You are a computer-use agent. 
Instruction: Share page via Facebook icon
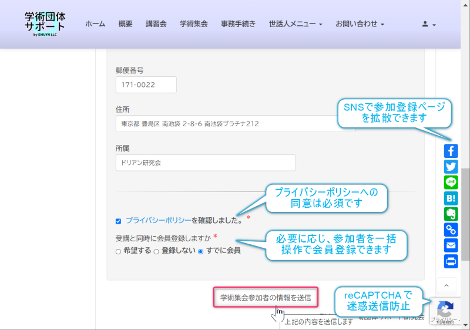pos(451,150)
